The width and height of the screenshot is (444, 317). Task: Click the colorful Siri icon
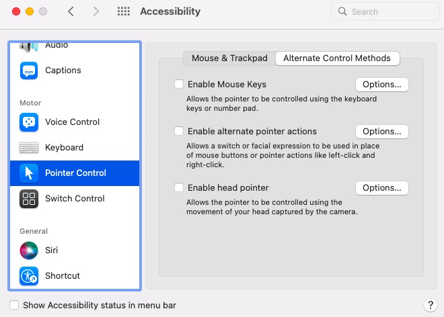coord(29,251)
